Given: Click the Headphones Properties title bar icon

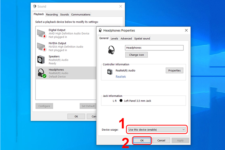Looking at the screenshot, I should pyautogui.click(x=100, y=30).
